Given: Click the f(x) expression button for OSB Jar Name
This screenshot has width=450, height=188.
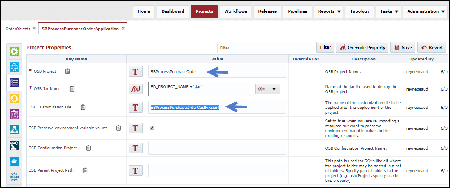Looking at the screenshot, I should 136,89.
